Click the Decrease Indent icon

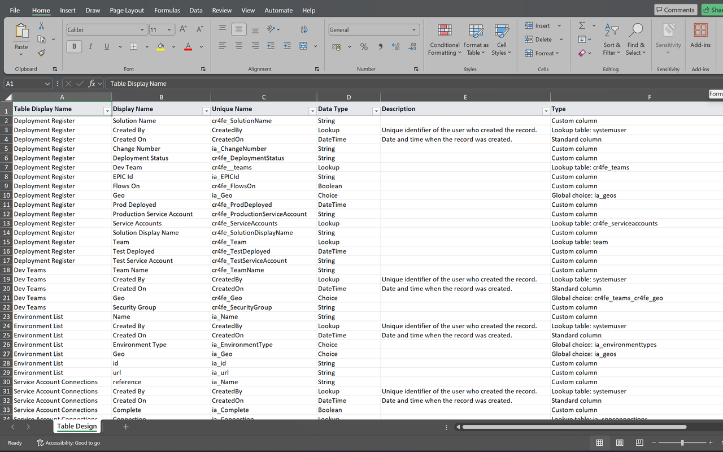click(x=272, y=46)
